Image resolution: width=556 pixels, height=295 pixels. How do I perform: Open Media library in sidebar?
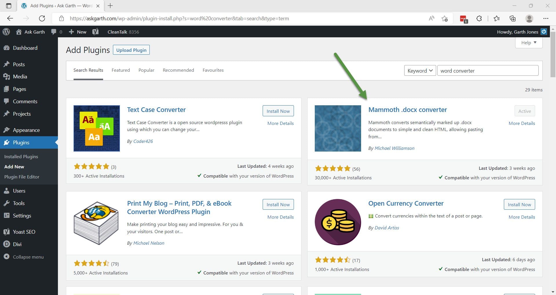tap(29, 77)
